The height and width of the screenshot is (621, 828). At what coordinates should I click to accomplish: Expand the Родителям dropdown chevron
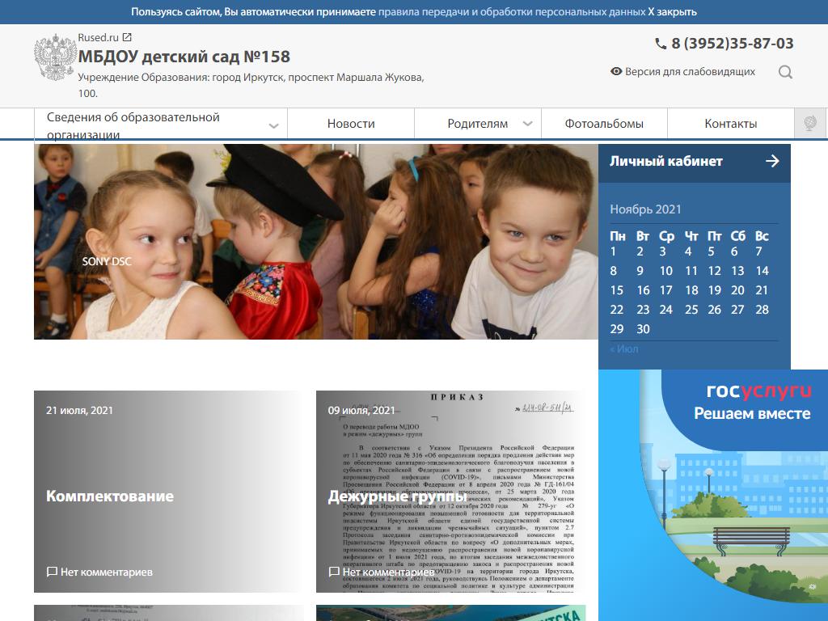527,124
